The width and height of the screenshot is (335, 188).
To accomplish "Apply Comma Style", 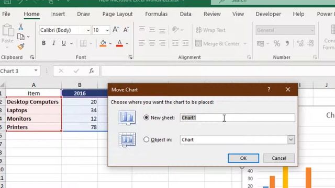I will [287, 43].
